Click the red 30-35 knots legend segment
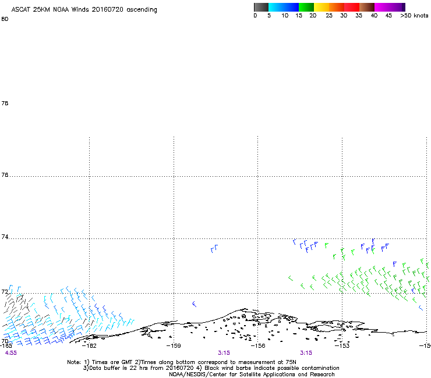Image resolution: width=431 pixels, height=378 pixels. [352, 7]
